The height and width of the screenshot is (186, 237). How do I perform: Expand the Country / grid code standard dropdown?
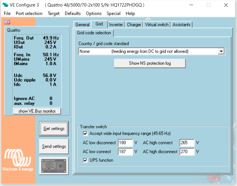click(221, 51)
